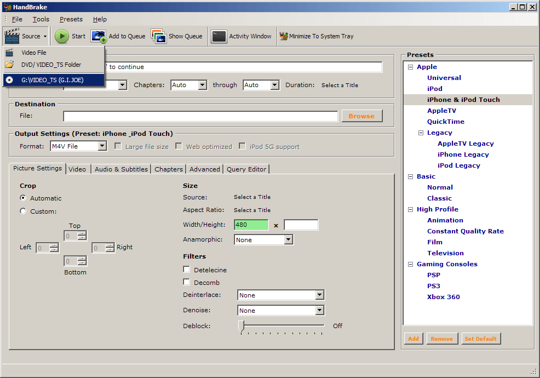Collapse the Basic presets group

pos(411,176)
